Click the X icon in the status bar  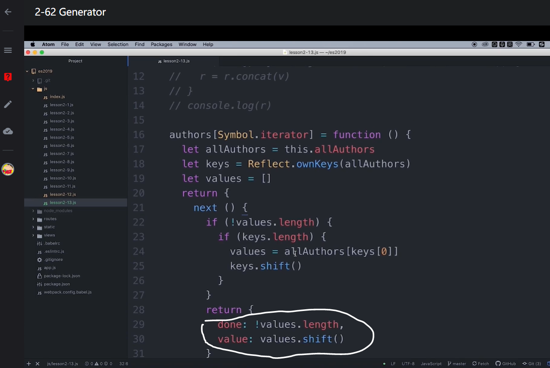tap(37, 364)
